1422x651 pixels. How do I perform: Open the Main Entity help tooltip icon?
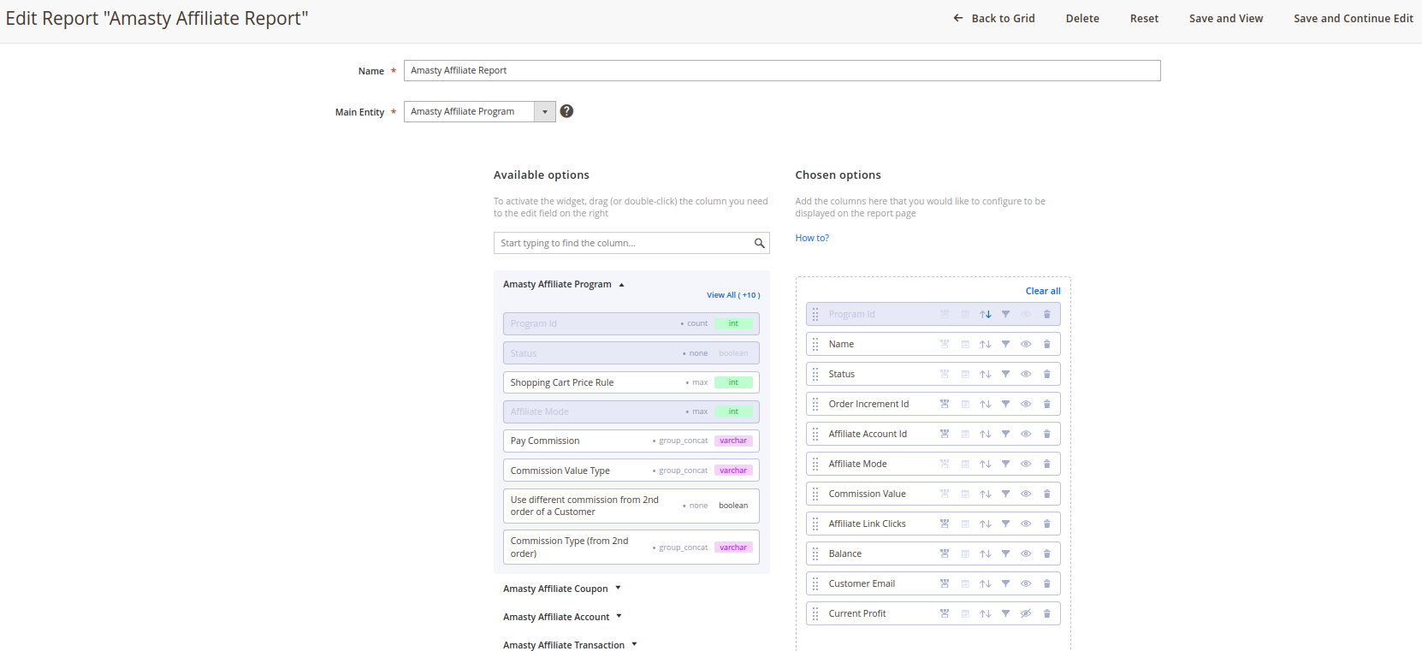(x=566, y=111)
